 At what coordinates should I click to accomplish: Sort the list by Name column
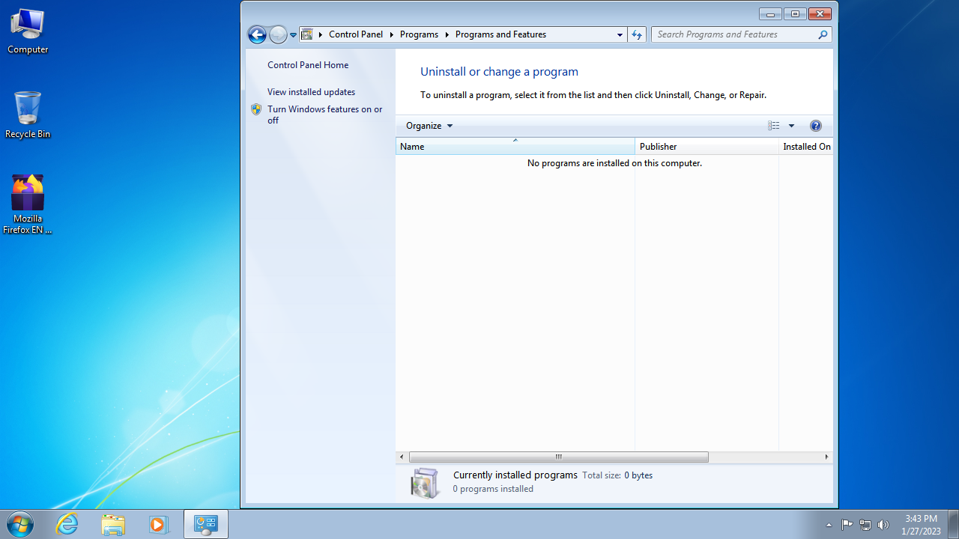pos(515,147)
